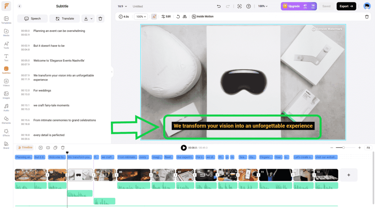Duplicate the clip in timeline toolbar
This screenshot has width=375, height=208.
click(x=56, y=148)
